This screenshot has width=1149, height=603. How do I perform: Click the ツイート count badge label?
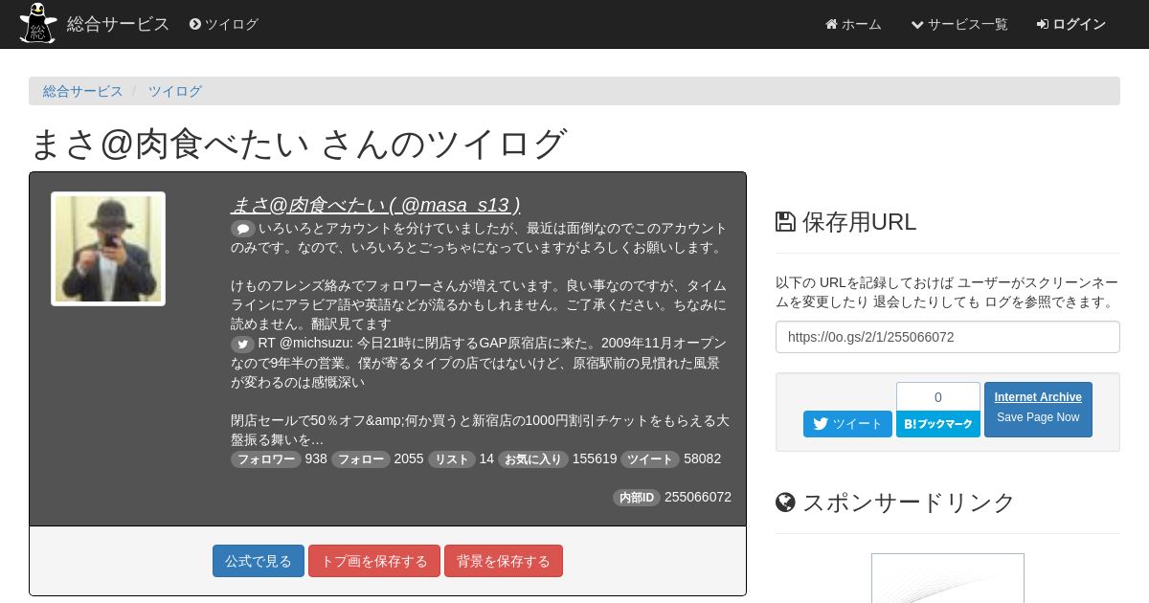(x=650, y=459)
